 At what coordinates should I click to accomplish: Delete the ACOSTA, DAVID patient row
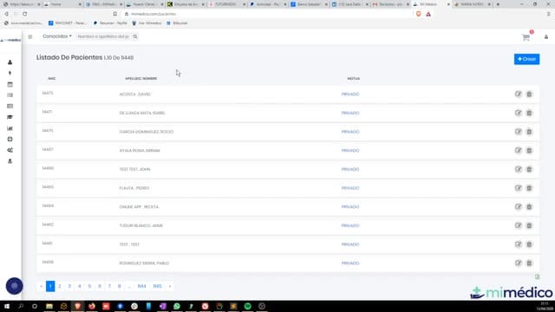pyautogui.click(x=529, y=94)
